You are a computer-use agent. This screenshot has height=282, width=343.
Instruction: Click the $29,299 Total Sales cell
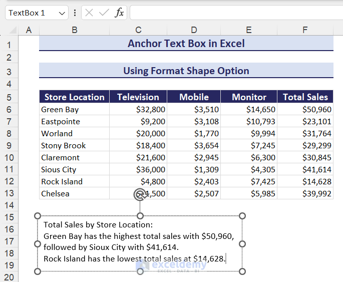pyautogui.click(x=305, y=145)
